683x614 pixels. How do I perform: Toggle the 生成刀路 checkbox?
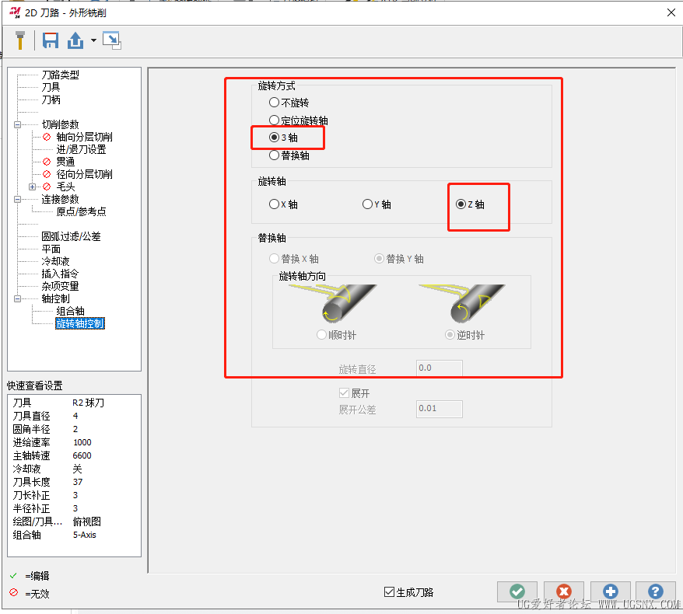[408, 591]
